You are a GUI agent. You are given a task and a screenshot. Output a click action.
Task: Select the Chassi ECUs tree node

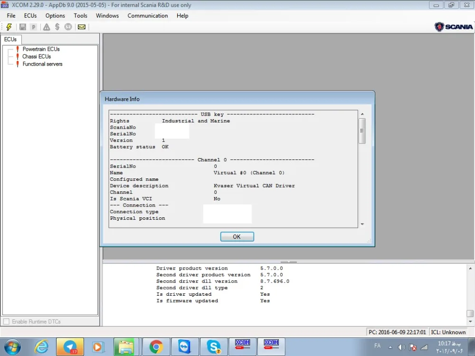(x=37, y=56)
